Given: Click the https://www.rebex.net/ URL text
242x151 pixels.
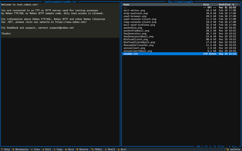Looking at the screenshot, I should [71, 22].
